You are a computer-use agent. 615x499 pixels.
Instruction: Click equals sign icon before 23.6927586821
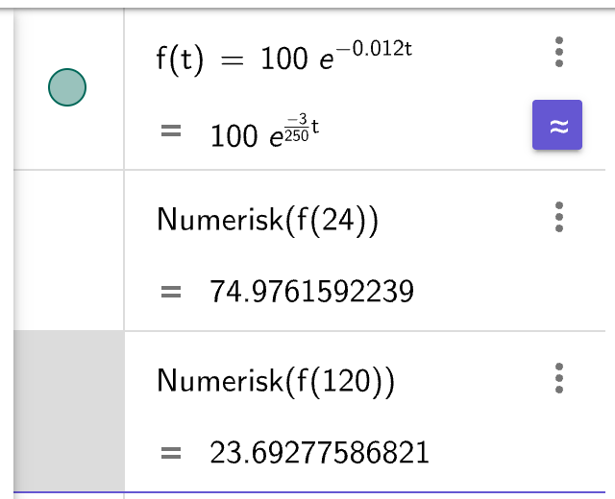[171, 453]
